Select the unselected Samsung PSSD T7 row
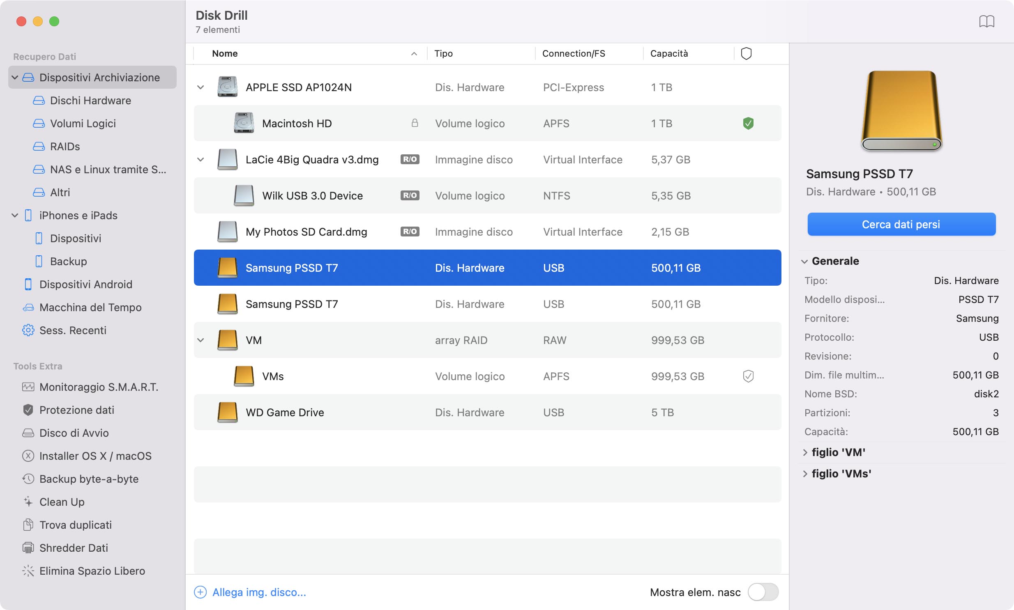 click(487, 304)
